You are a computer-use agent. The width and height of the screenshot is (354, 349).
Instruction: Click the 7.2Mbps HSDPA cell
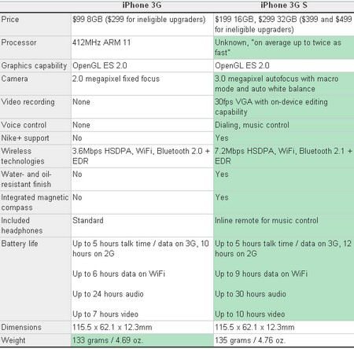tap(283, 156)
